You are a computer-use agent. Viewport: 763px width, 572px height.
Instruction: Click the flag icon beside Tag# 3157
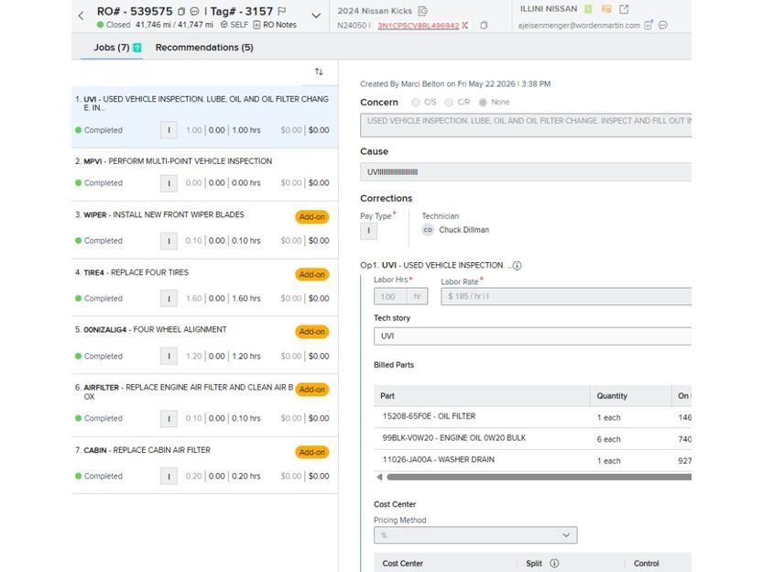pyautogui.click(x=282, y=11)
